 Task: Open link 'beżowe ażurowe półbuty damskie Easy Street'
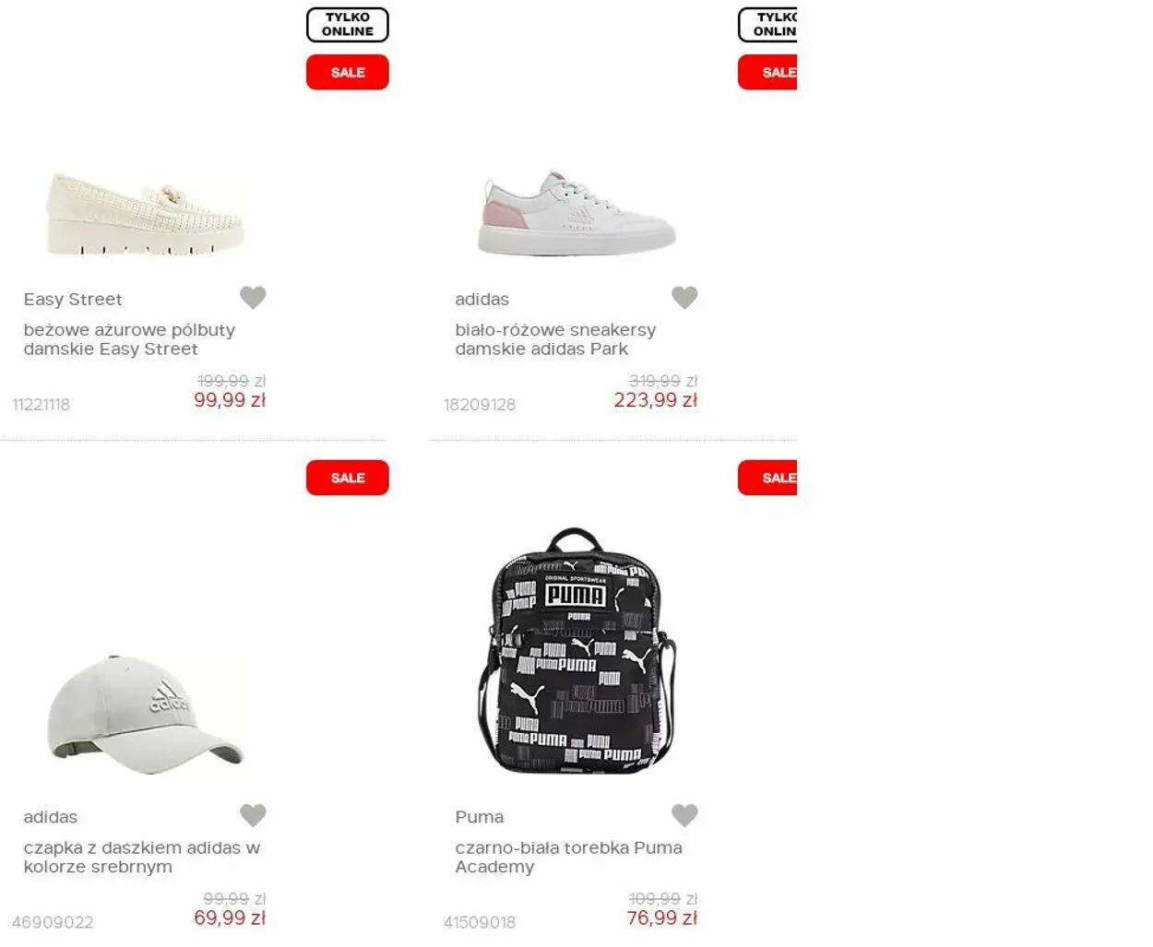pyautogui.click(x=129, y=339)
